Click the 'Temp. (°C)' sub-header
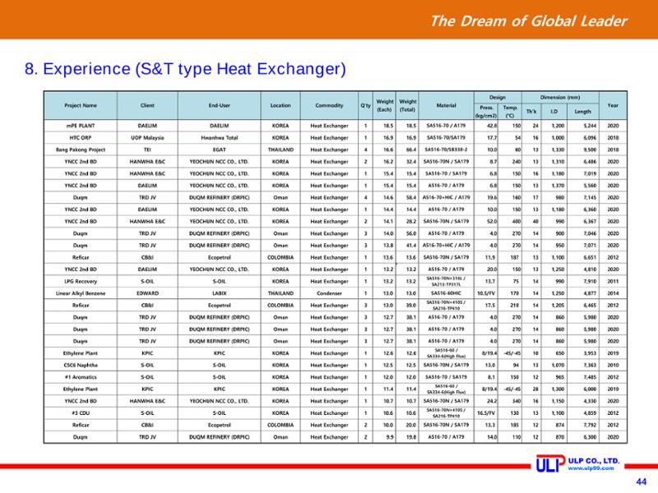 (x=509, y=112)
